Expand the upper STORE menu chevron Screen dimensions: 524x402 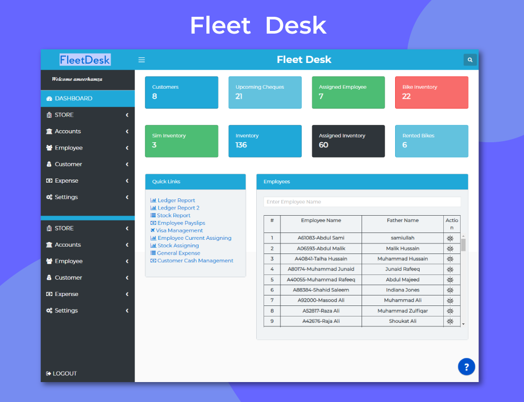[127, 115]
